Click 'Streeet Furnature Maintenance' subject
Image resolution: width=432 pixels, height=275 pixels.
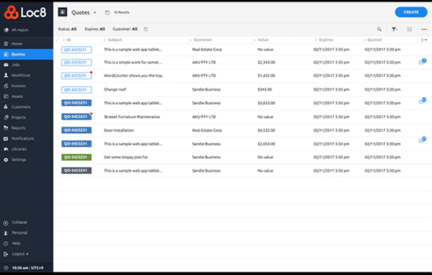click(x=131, y=117)
